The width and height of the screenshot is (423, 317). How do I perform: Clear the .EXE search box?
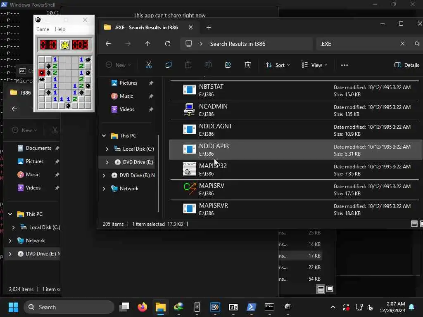pyautogui.click(x=402, y=44)
